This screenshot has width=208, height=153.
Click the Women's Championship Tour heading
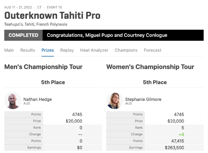pos(150,67)
